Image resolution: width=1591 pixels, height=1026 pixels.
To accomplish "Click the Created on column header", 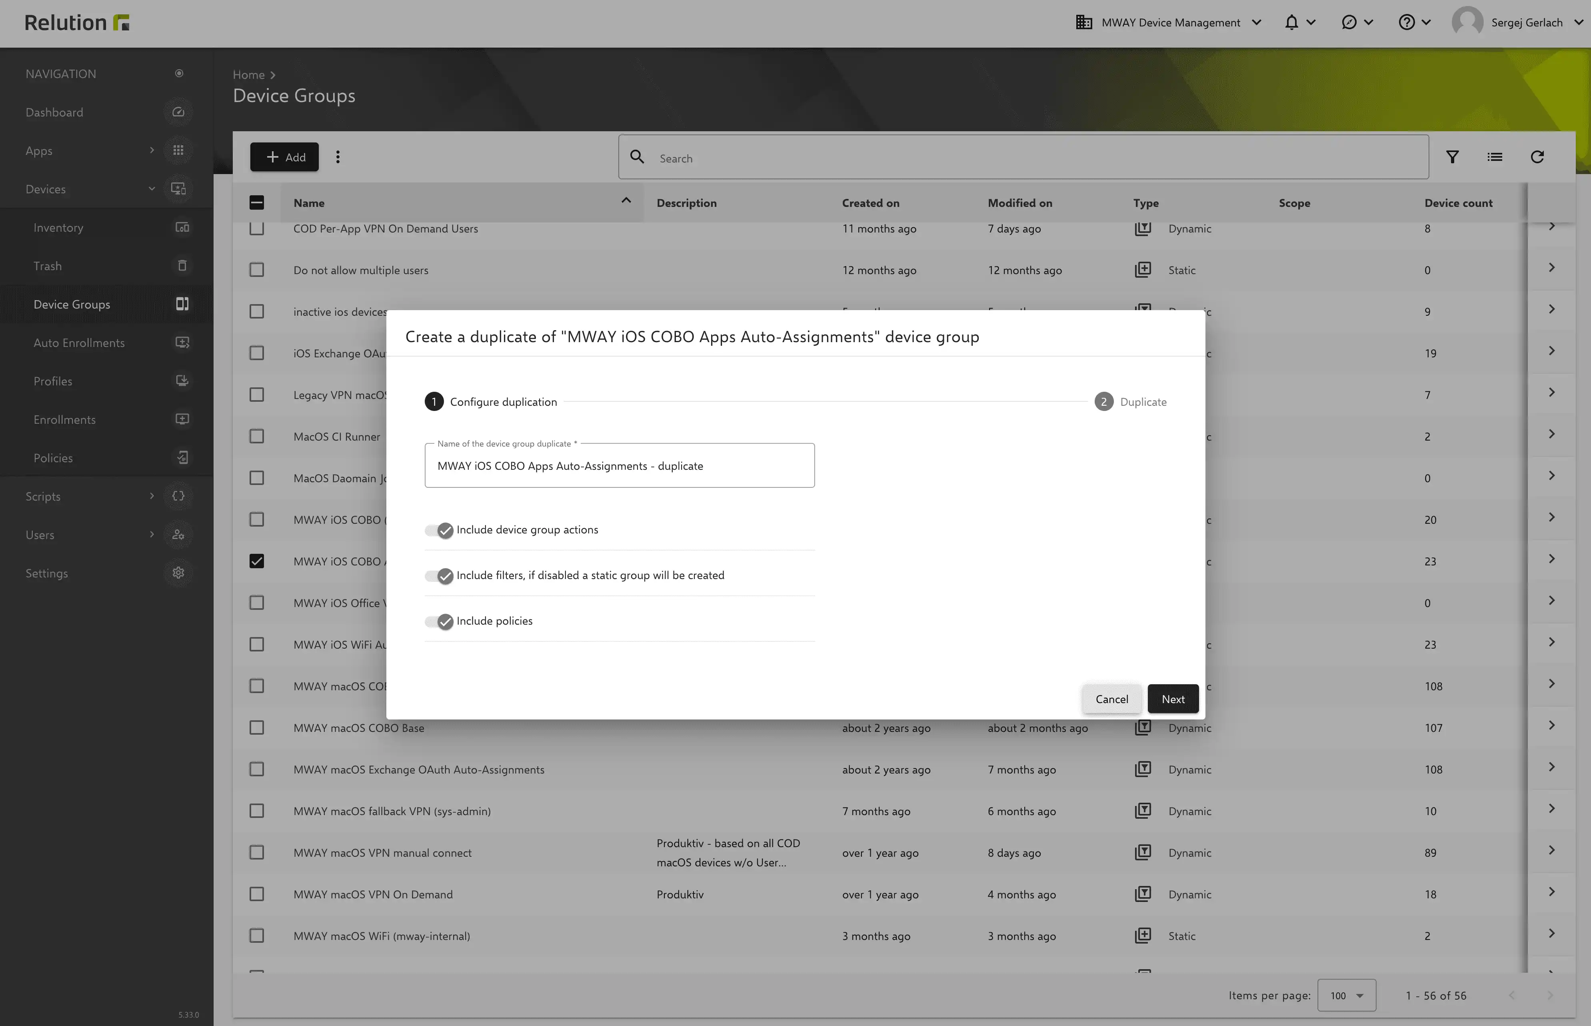I will pos(870,202).
